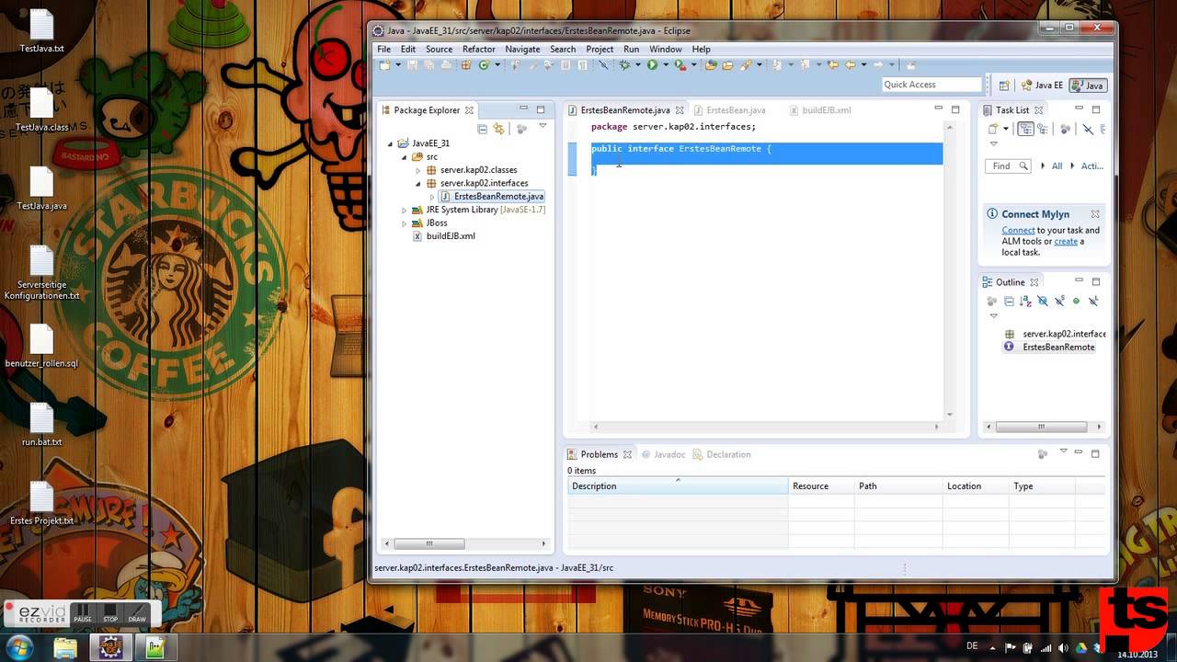Click the Windows Start button

[x=19, y=647]
